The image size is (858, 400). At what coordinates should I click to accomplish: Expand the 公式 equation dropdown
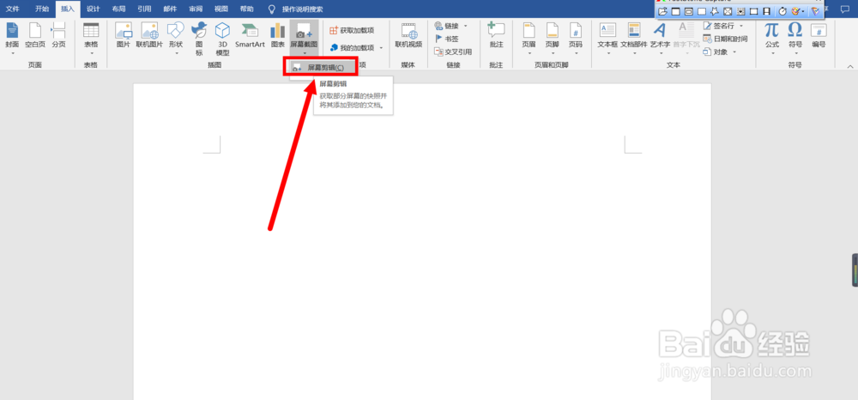point(771,53)
